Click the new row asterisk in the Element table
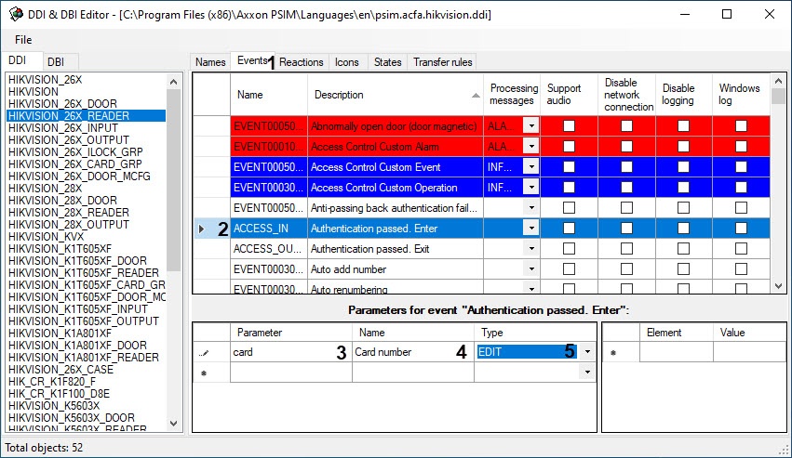 click(x=612, y=353)
